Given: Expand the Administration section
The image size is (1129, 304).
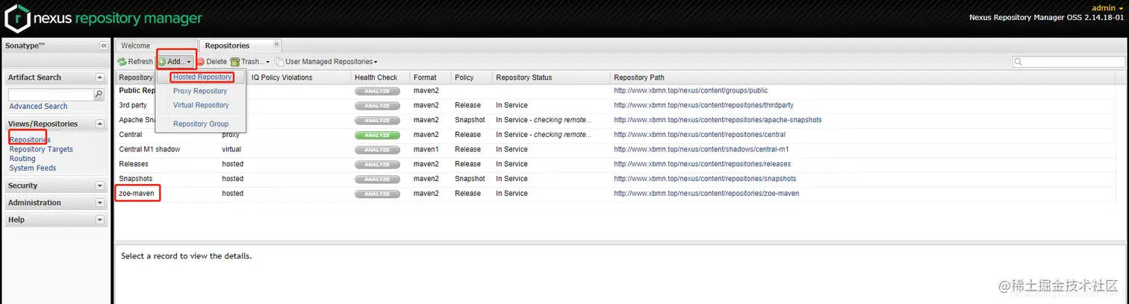Looking at the screenshot, I should pyautogui.click(x=100, y=203).
